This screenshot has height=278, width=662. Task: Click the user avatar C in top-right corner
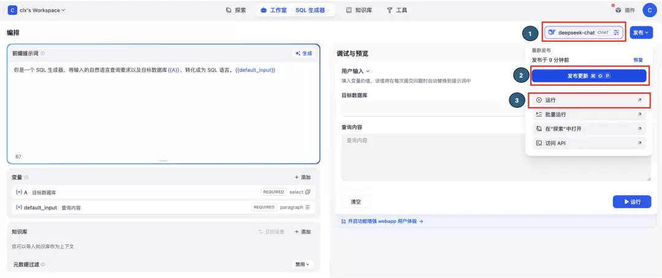649,10
